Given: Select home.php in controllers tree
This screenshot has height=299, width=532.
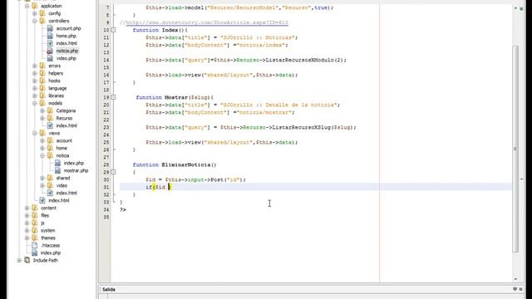Looking at the screenshot, I should (x=66, y=36).
